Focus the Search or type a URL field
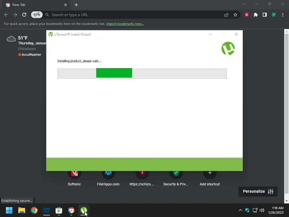The height and width of the screenshot is (217, 289). pos(136,15)
